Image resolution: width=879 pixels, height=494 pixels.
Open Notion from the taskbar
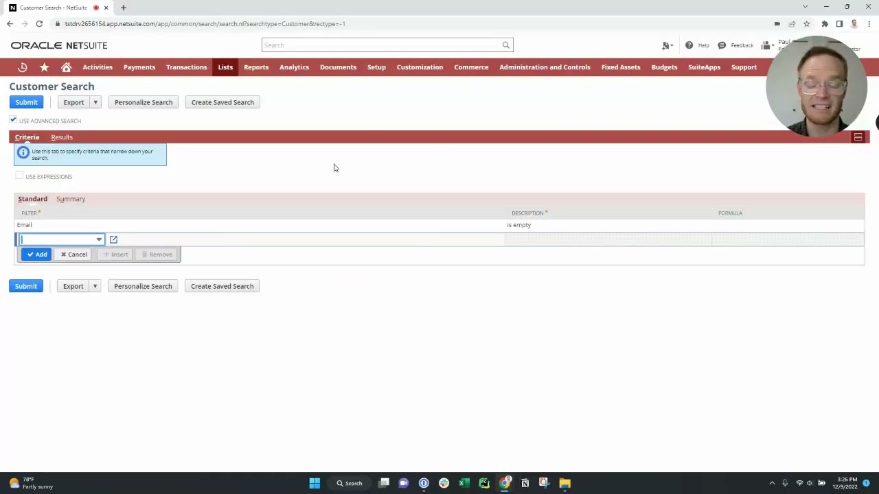[x=525, y=483]
